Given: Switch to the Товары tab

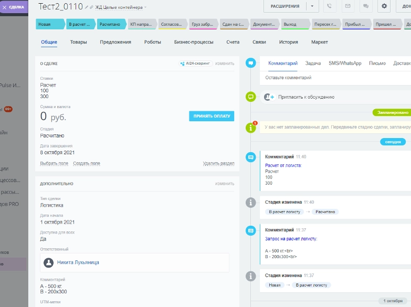Looking at the screenshot, I should coord(78,42).
